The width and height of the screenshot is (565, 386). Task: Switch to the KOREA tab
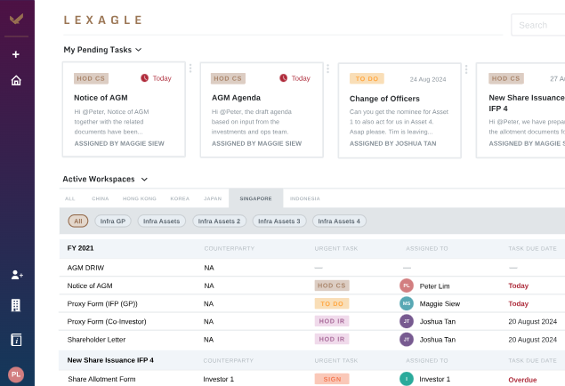[x=180, y=198]
